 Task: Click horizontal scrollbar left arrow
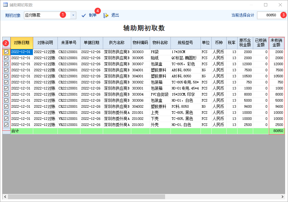point(5,197)
